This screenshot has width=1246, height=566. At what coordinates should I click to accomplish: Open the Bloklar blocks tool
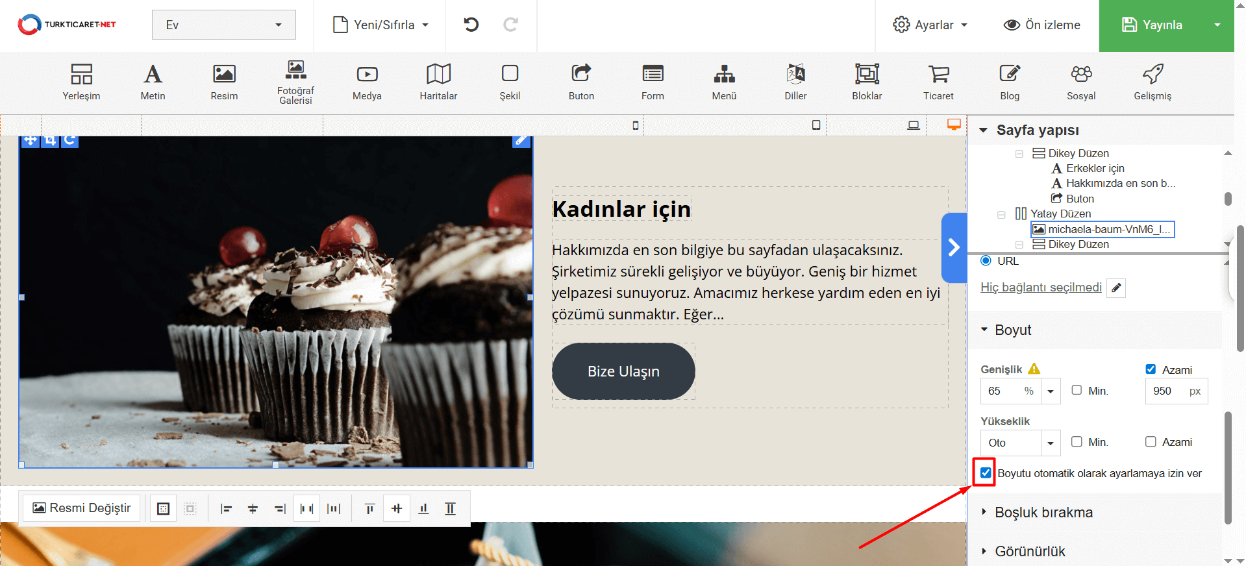(867, 82)
